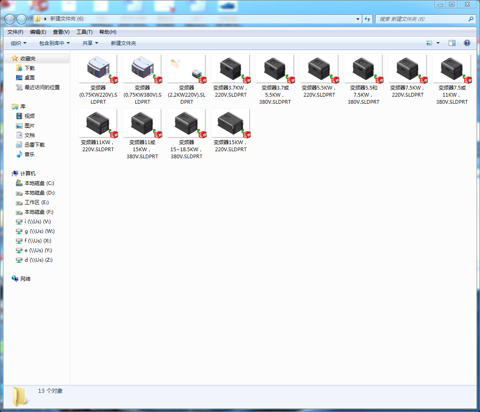Open 下载 in favorites

[30, 68]
